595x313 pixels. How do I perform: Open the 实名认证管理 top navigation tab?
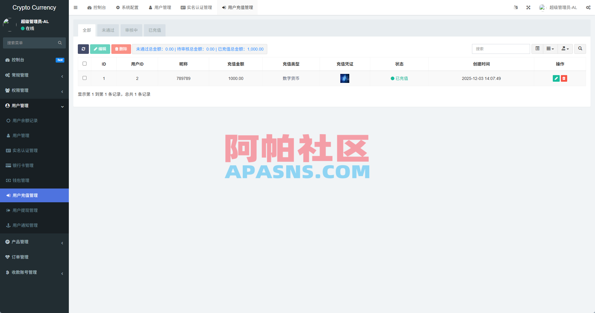tap(196, 7)
